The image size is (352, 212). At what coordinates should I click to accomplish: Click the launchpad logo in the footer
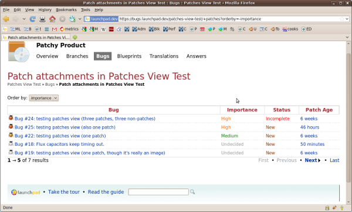tap(26, 192)
